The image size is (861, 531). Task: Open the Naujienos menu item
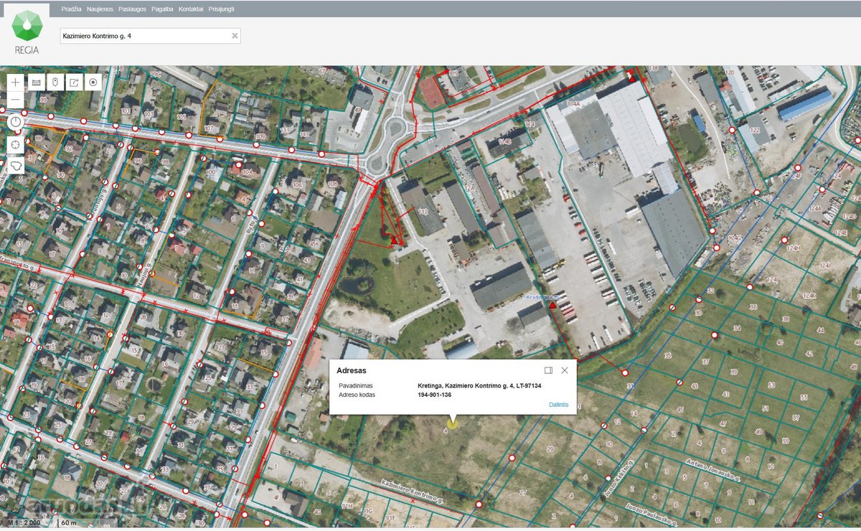click(x=100, y=9)
